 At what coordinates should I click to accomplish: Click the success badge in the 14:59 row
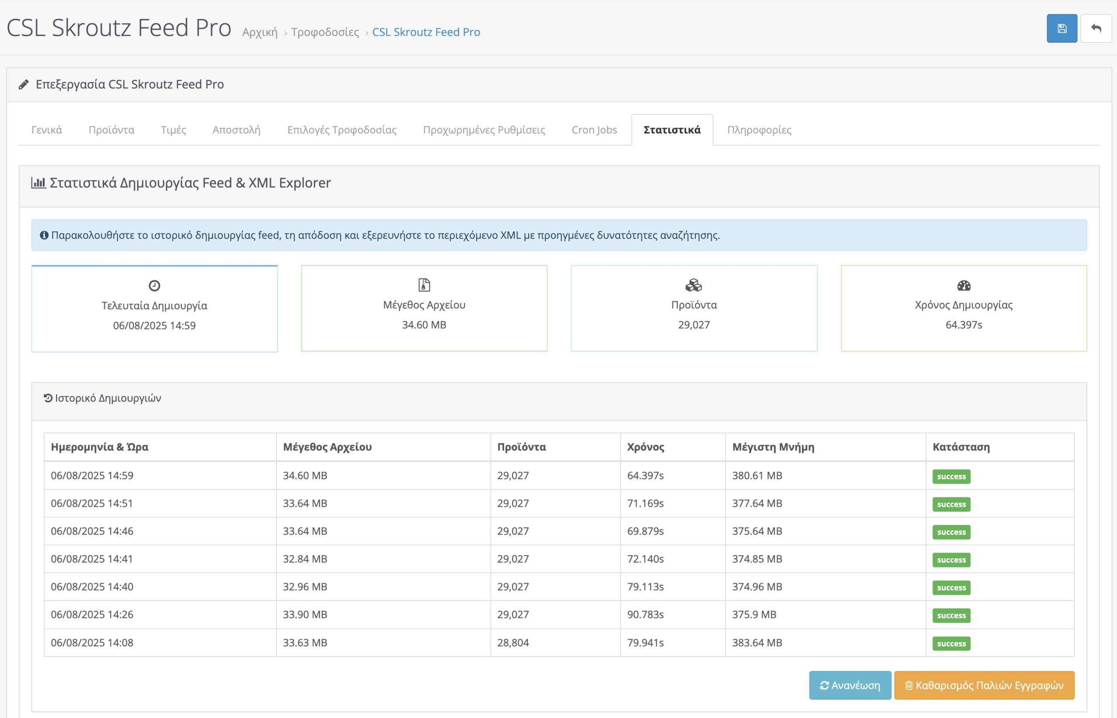point(951,477)
